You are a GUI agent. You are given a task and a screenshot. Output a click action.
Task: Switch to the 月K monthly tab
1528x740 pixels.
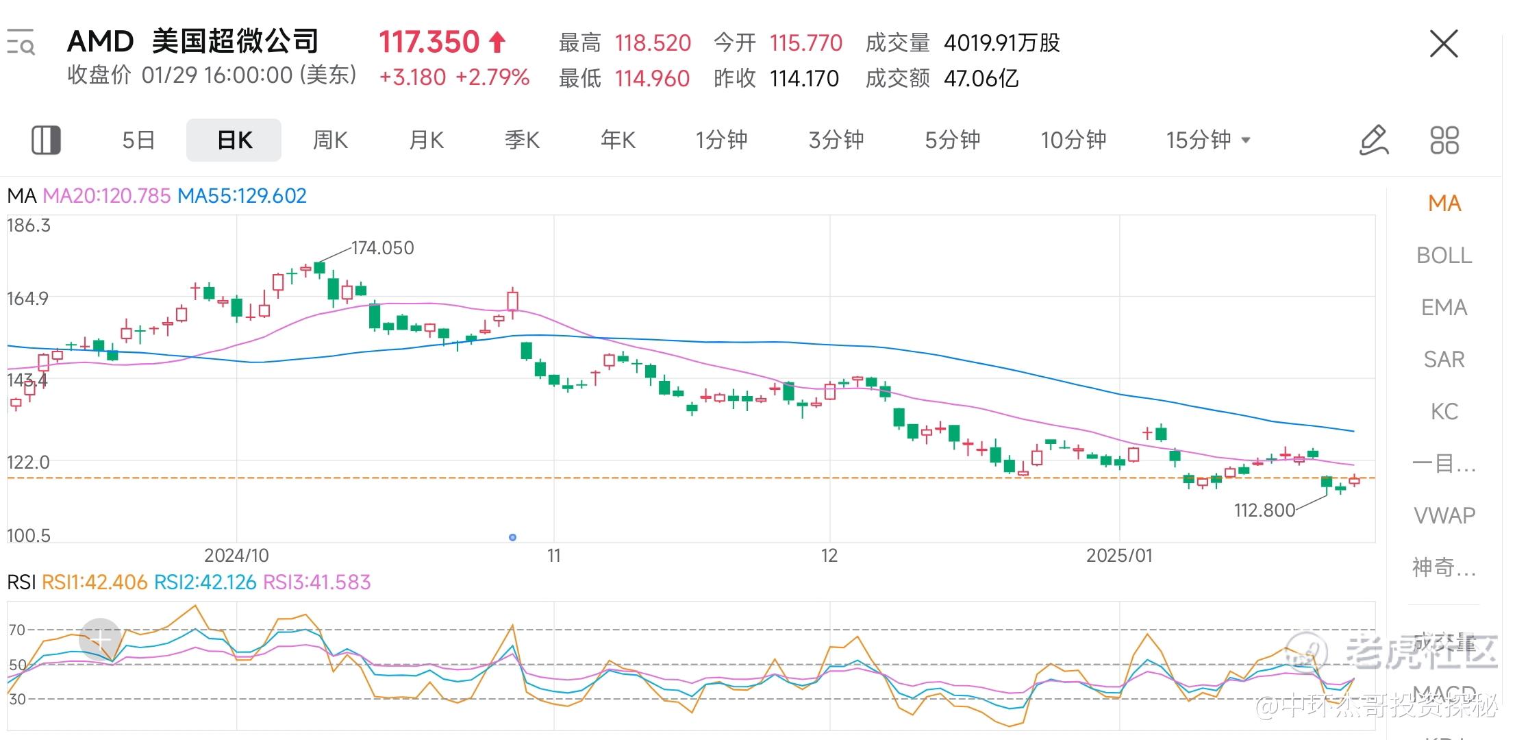pyautogui.click(x=426, y=140)
